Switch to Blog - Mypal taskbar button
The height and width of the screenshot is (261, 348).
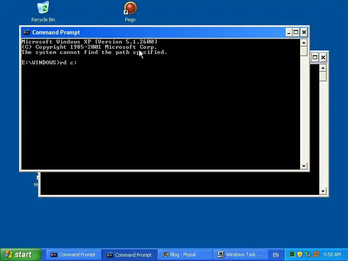coord(185,255)
